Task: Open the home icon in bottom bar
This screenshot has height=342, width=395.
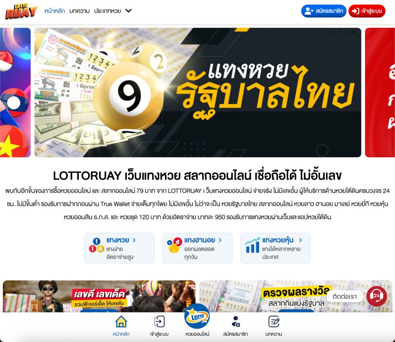Action: [121, 321]
